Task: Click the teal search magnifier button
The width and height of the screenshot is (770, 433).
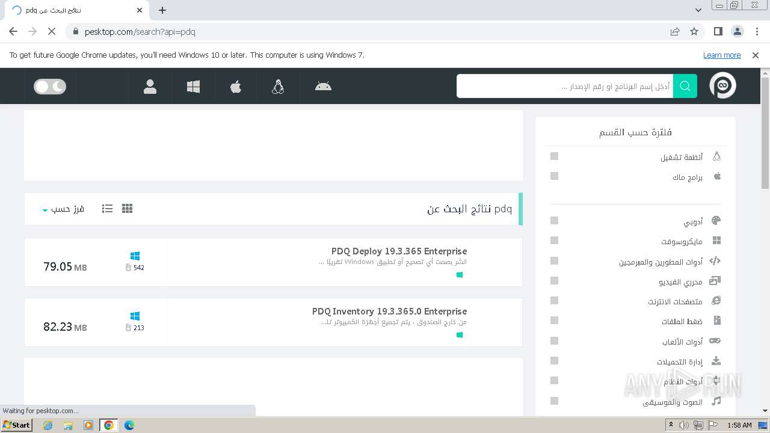Action: 685,86
